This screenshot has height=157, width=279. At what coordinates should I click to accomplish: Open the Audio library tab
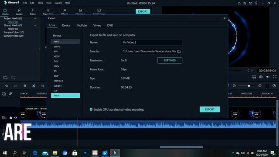point(19,12)
